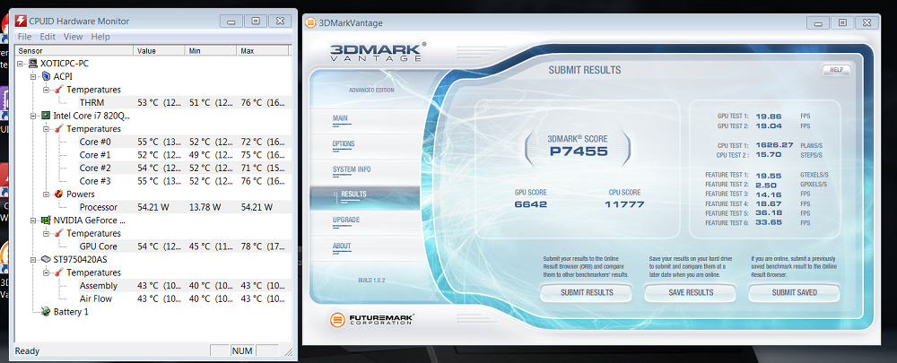Click the Processor value 54.21 W

[155, 207]
